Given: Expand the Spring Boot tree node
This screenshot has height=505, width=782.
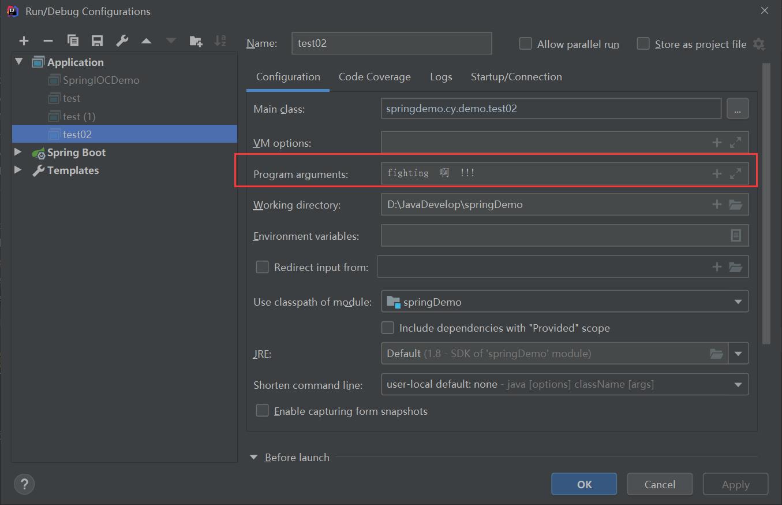Looking at the screenshot, I should coord(18,152).
